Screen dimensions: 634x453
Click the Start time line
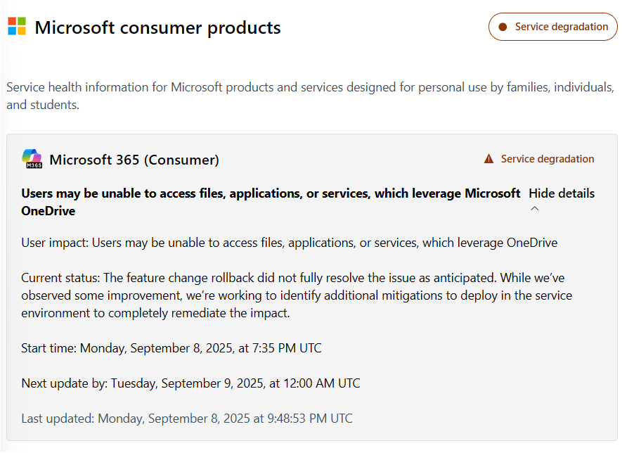[172, 347]
